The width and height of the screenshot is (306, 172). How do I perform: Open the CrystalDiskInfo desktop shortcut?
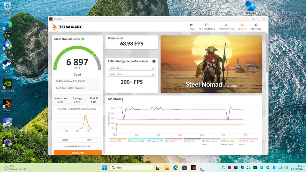(7, 125)
